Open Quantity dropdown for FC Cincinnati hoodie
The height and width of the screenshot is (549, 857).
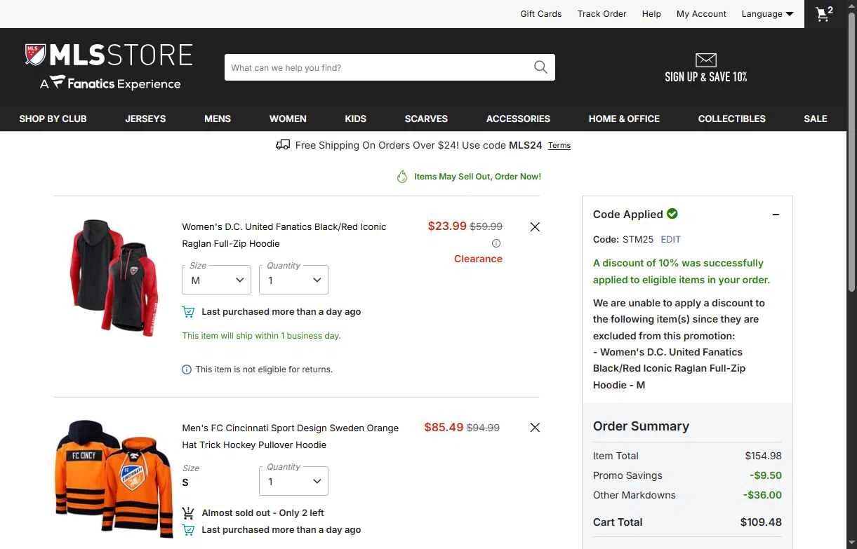(293, 481)
